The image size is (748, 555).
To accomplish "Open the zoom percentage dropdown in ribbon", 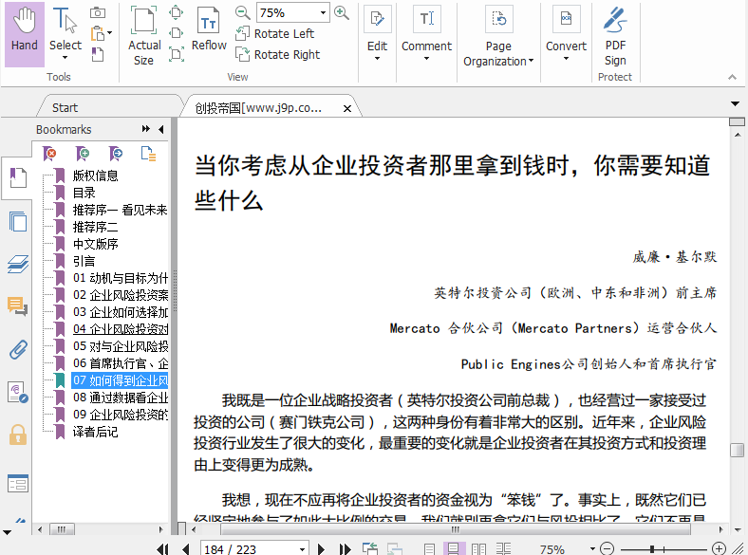I will (x=323, y=13).
